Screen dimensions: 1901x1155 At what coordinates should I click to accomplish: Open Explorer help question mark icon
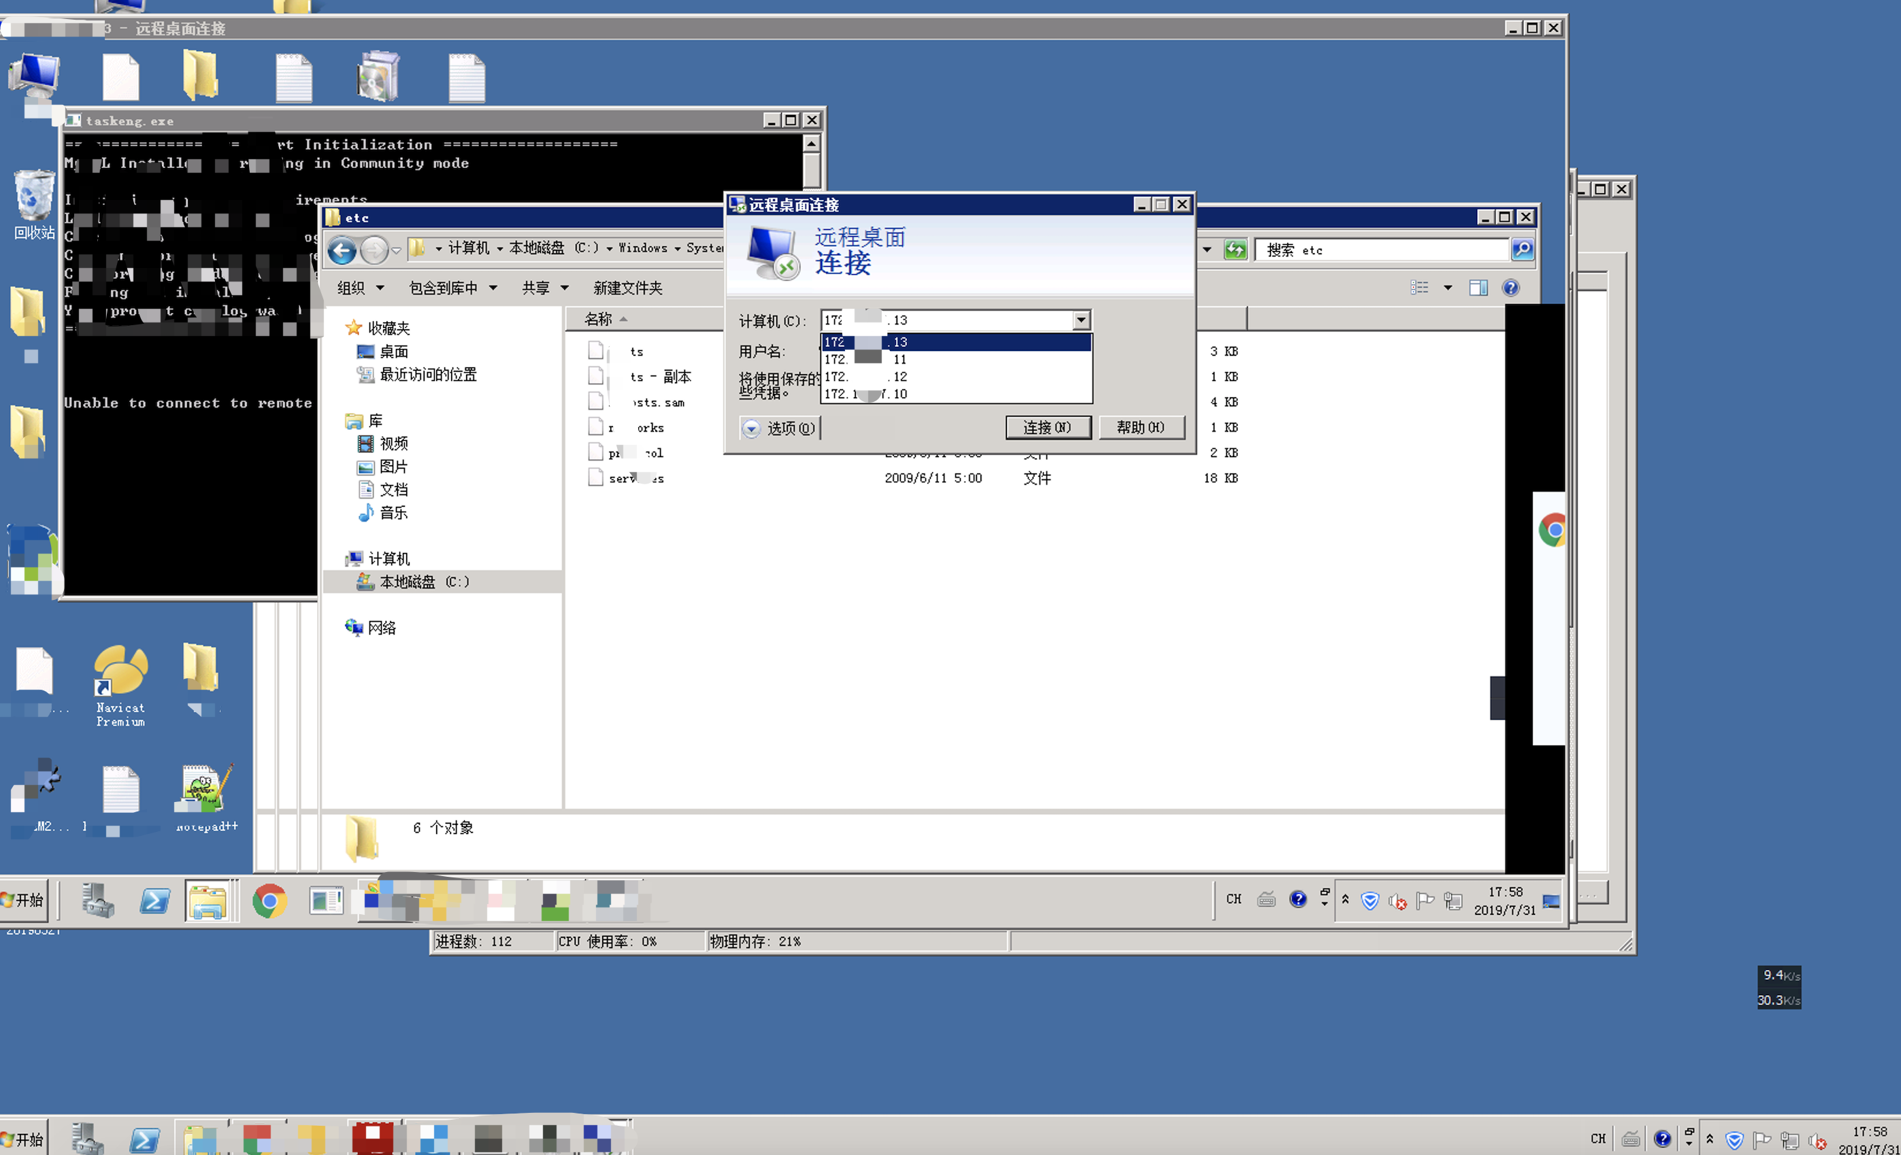1510,288
